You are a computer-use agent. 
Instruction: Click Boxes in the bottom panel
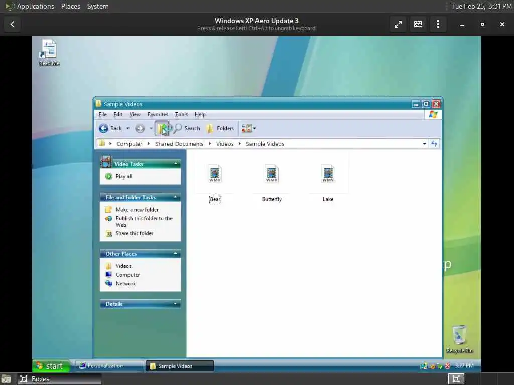click(x=59, y=379)
